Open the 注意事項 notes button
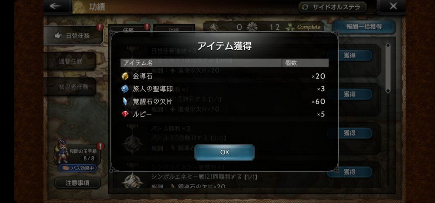This screenshot has height=203, width=435. [77, 183]
